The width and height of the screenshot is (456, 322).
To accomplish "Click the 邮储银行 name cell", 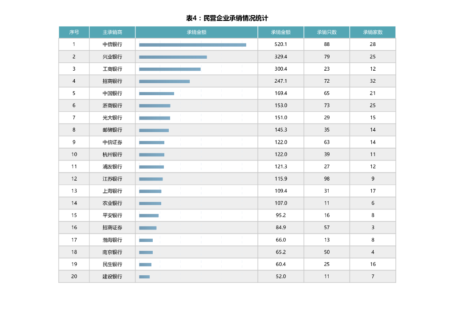I will (x=112, y=130).
